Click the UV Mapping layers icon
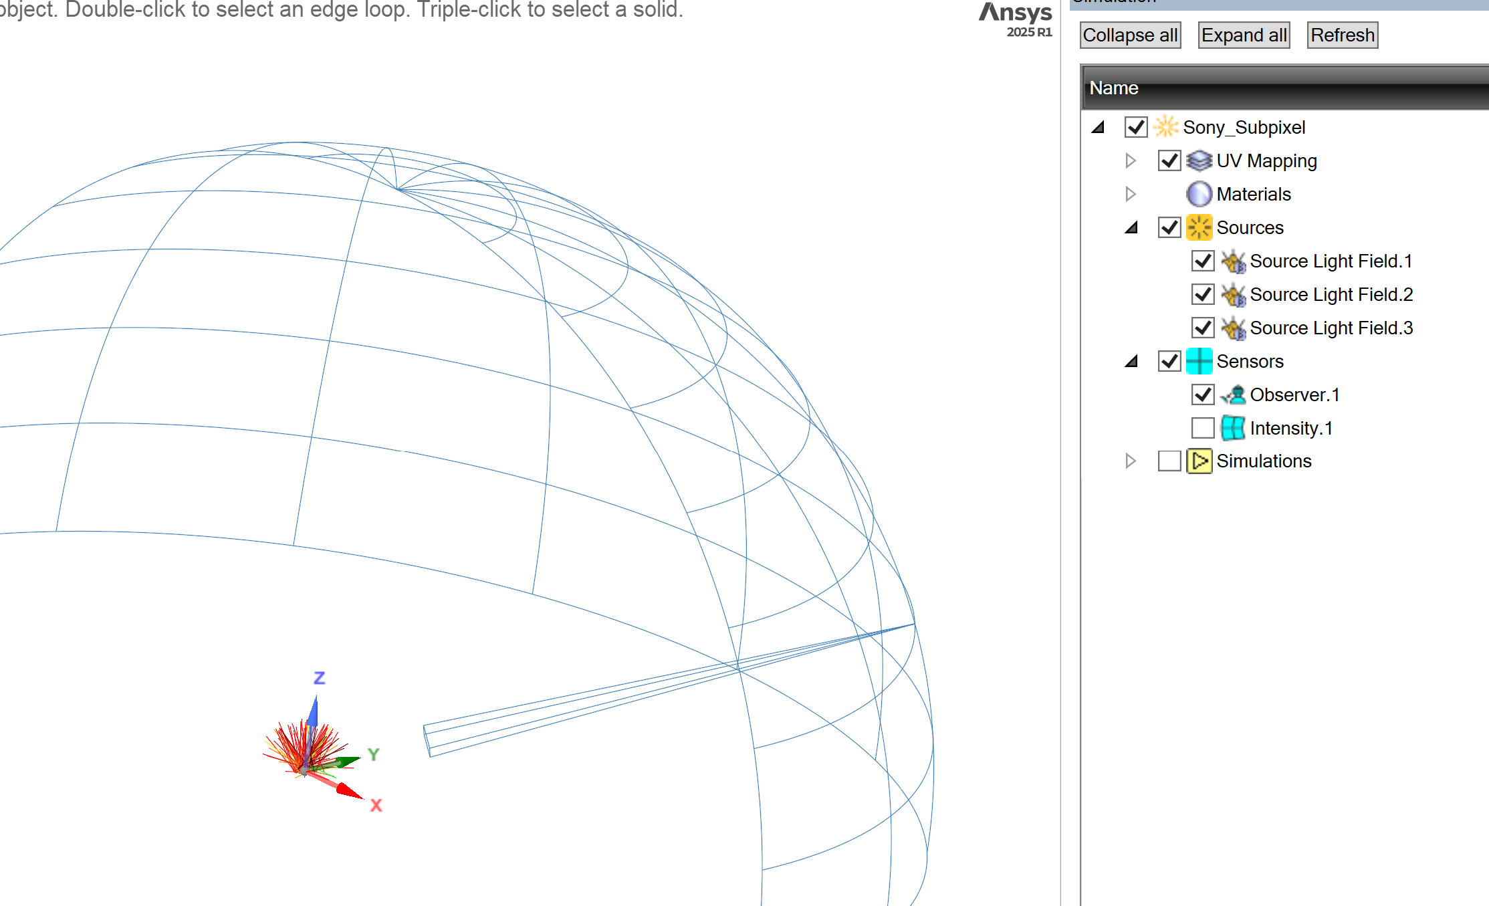The image size is (1489, 906). point(1199,160)
